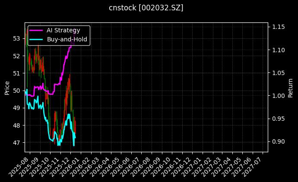
Task: Click the Price axis label on left
Action: pos(7,87)
